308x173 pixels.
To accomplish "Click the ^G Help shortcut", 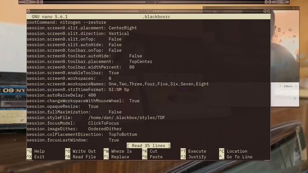I will pos(36,151).
